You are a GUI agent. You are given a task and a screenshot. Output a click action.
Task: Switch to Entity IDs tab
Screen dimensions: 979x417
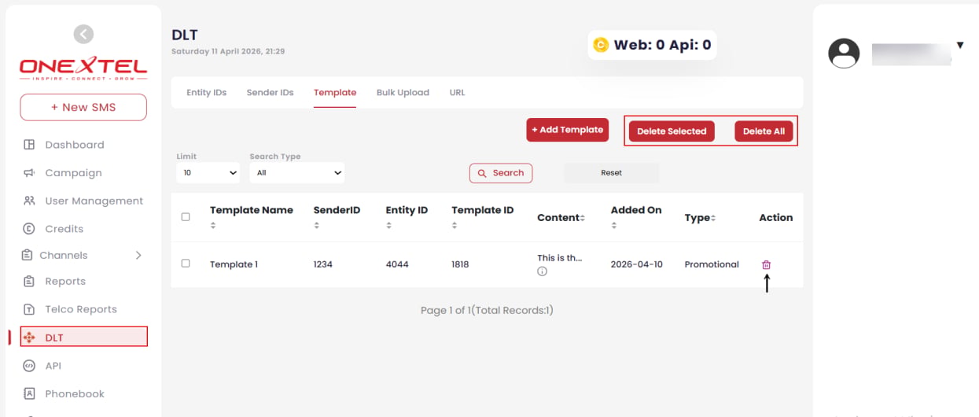206,92
